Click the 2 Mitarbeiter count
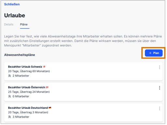 tap(21, 76)
